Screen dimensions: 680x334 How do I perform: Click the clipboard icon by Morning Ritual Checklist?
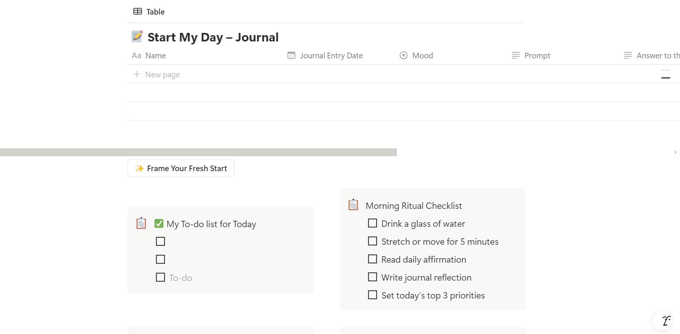point(353,205)
